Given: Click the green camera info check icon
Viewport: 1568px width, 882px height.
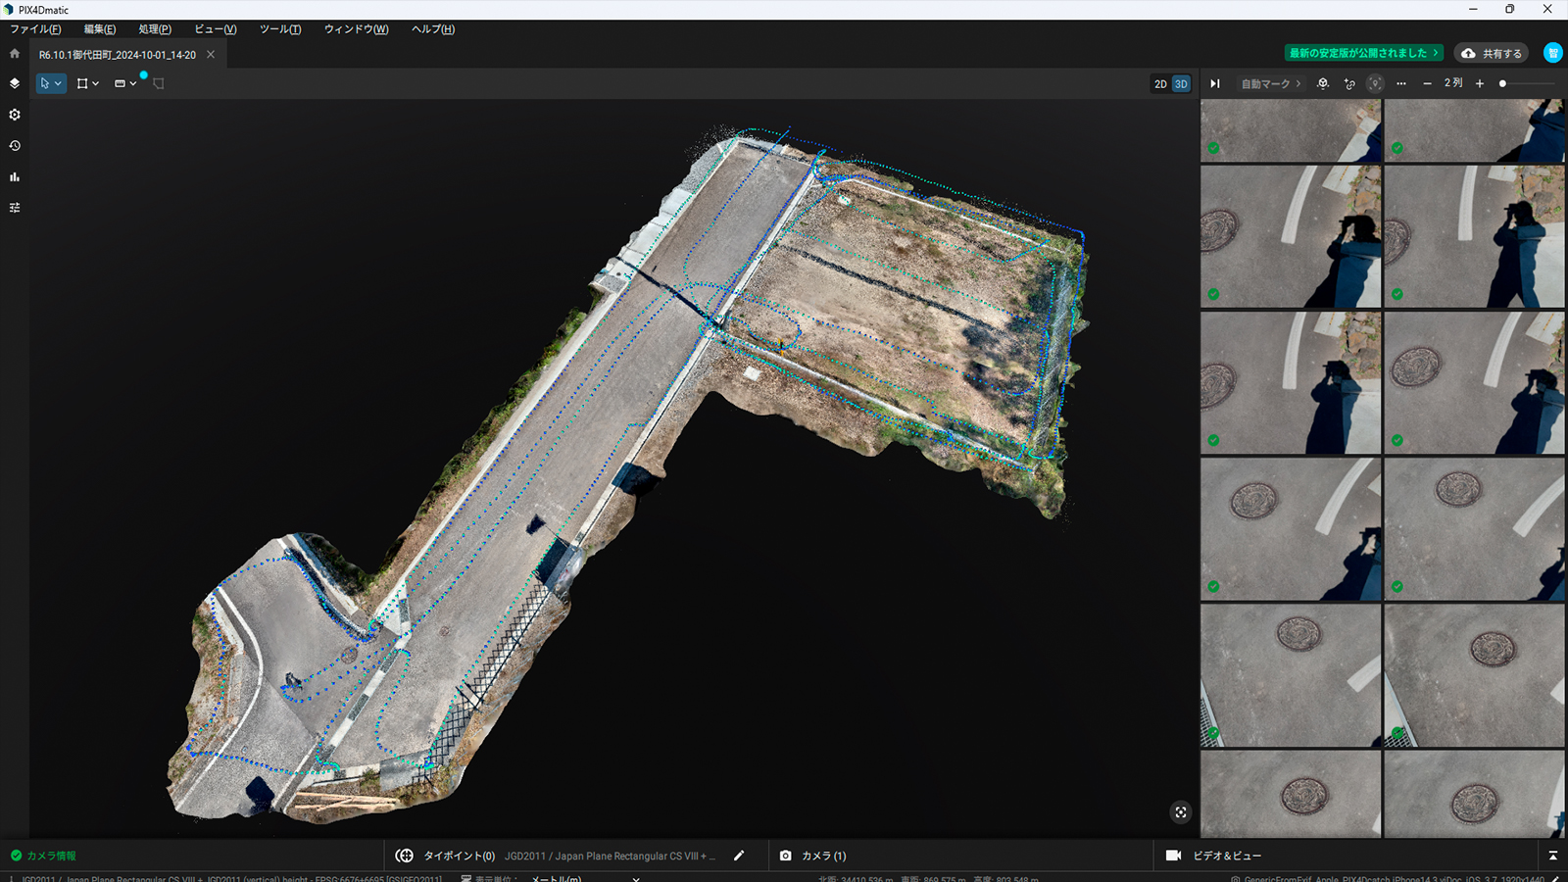Looking at the screenshot, I should (x=16, y=856).
